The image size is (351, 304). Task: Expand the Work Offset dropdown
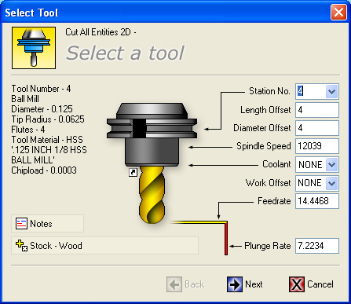point(331,183)
